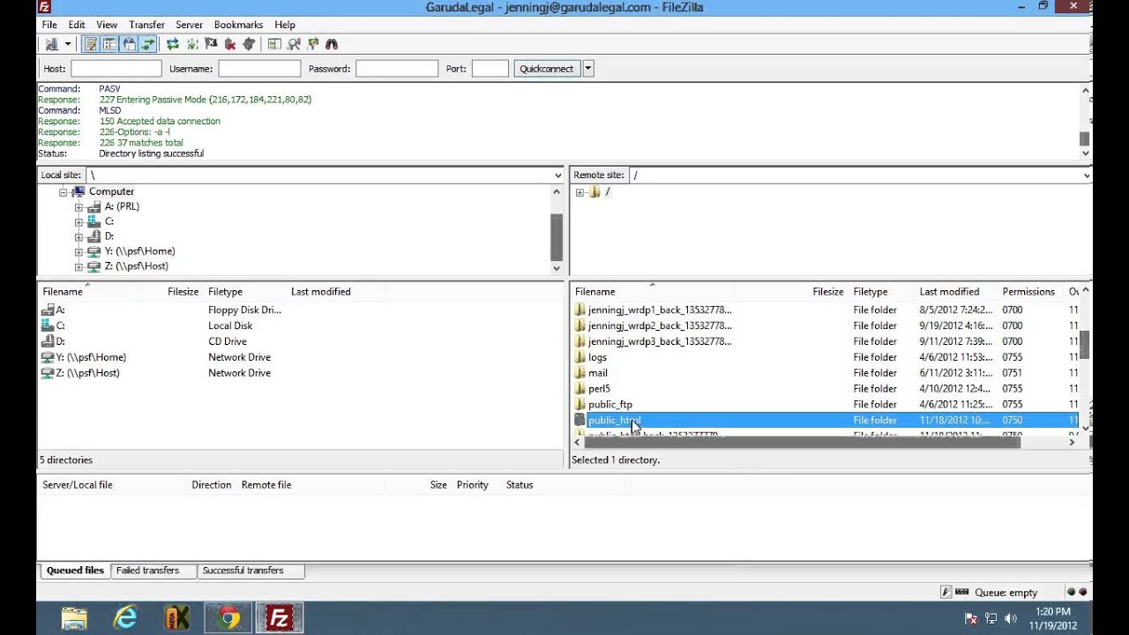Open File Explorer from the taskbar
The width and height of the screenshot is (1129, 635).
(75, 618)
